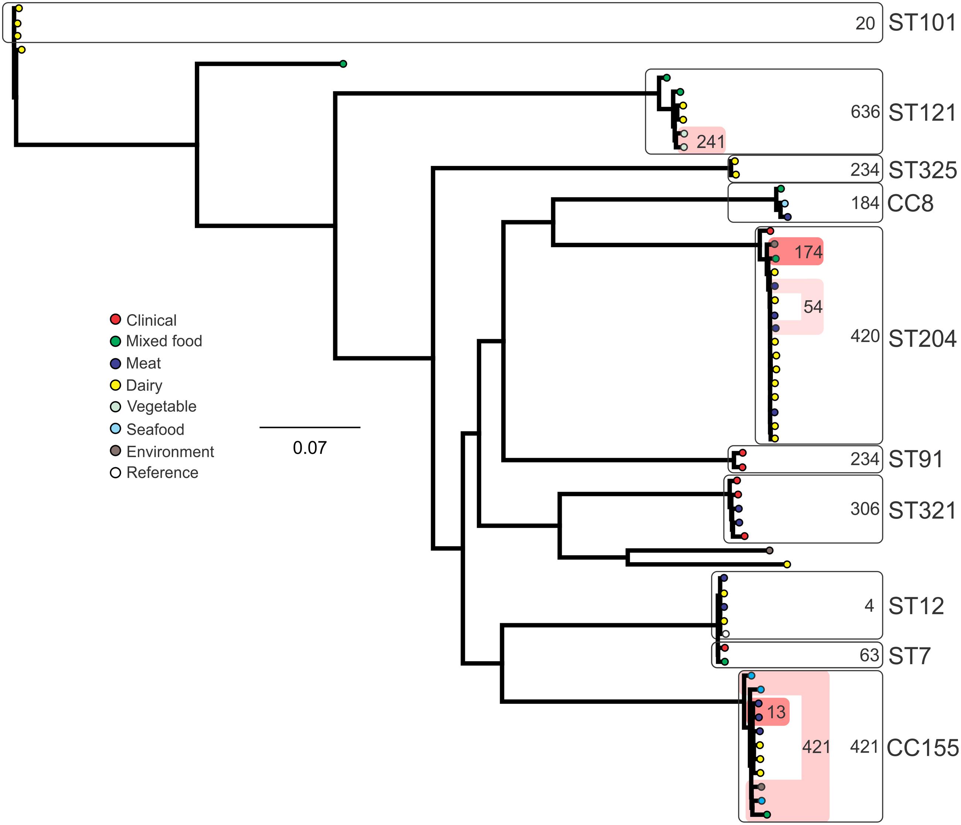Select the 'Reference' legend label
This screenshot has width=961, height=825.
(162, 472)
